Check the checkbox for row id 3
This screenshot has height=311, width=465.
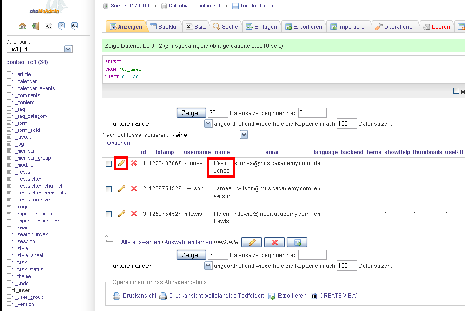point(108,214)
